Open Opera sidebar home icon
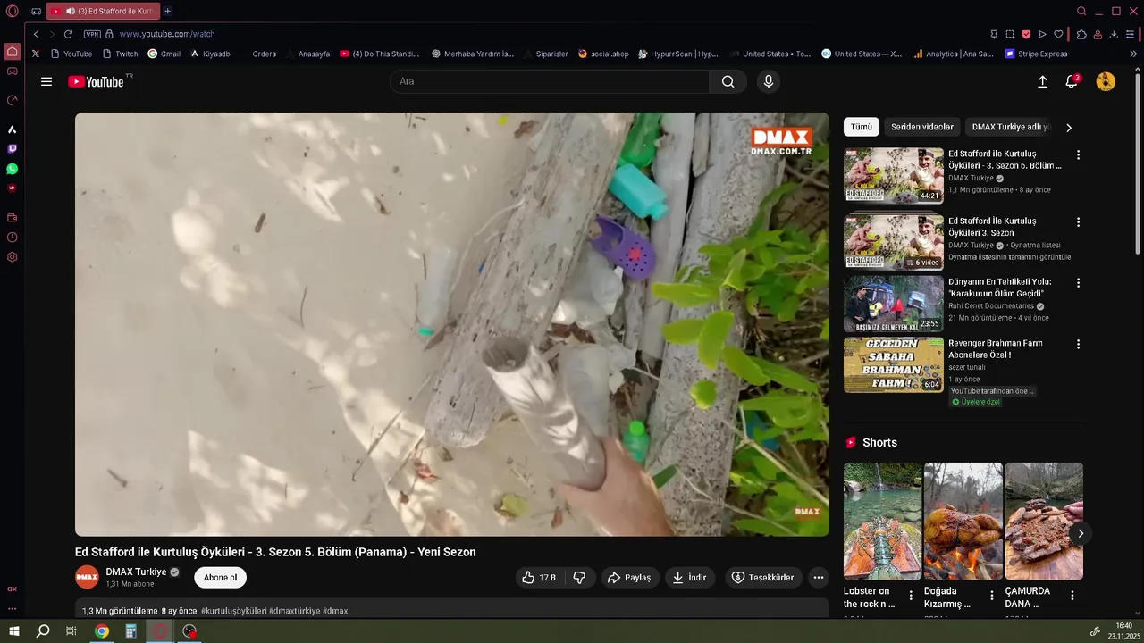Image resolution: width=1144 pixels, height=643 pixels. pos(12,52)
